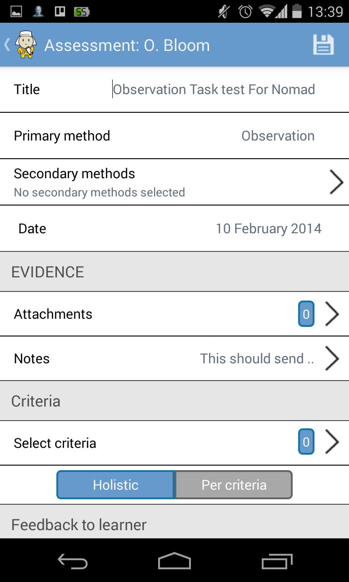Tap the Secondary methods row label
The width and height of the screenshot is (349, 582).
tap(75, 174)
